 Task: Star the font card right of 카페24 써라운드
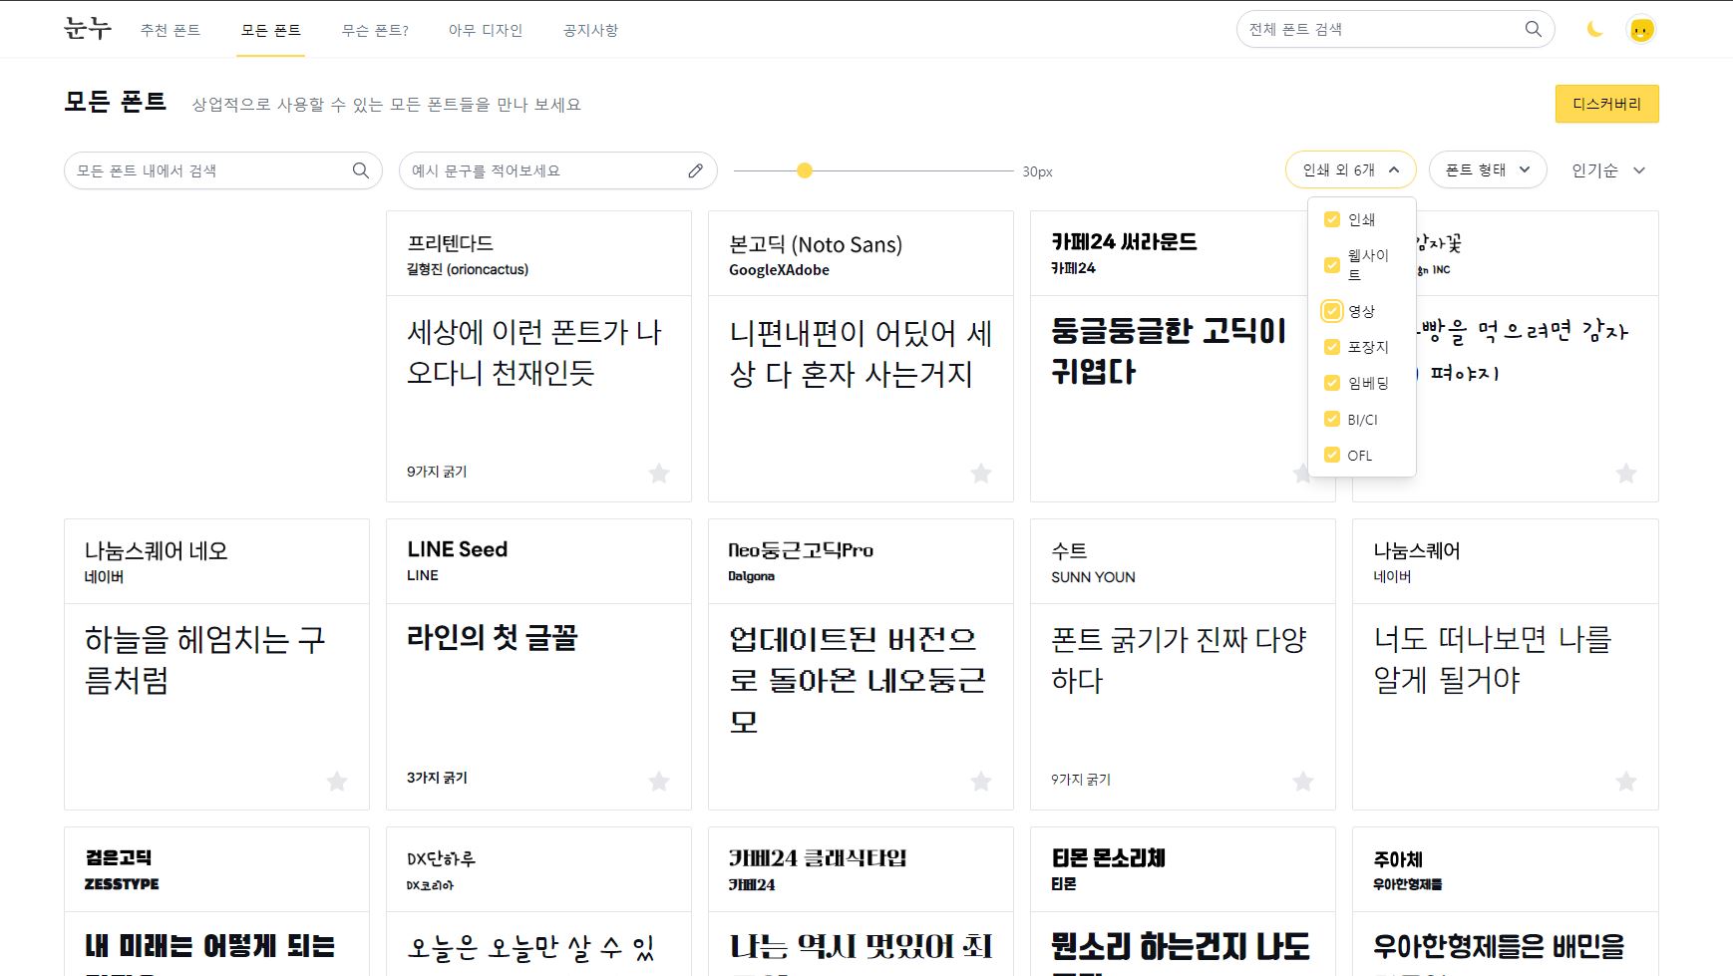(x=1626, y=473)
